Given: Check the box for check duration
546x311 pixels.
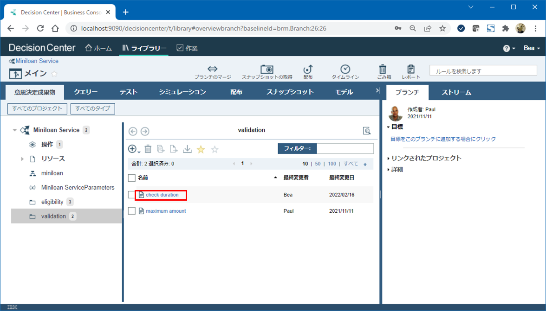Looking at the screenshot, I should [131, 195].
